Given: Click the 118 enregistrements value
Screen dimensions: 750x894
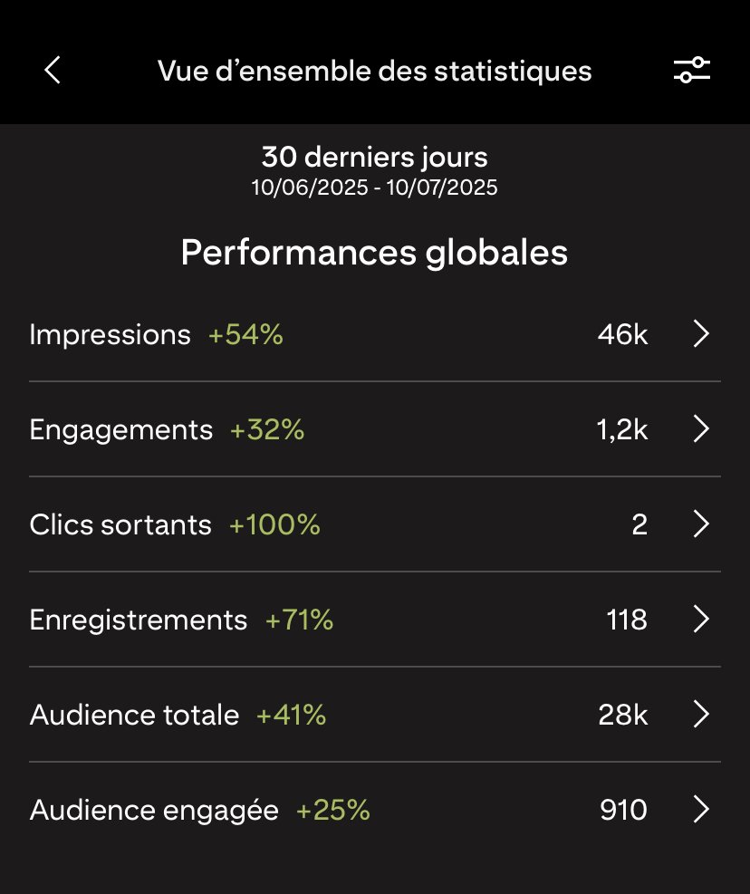Looking at the screenshot, I should pos(627,620).
